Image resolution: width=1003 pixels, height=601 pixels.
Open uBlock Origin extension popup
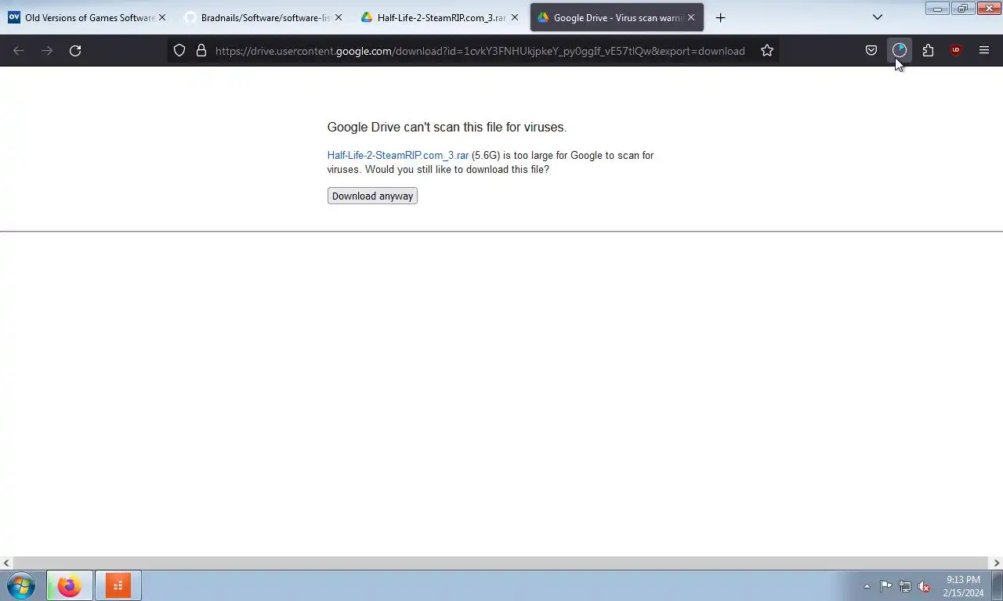click(956, 50)
